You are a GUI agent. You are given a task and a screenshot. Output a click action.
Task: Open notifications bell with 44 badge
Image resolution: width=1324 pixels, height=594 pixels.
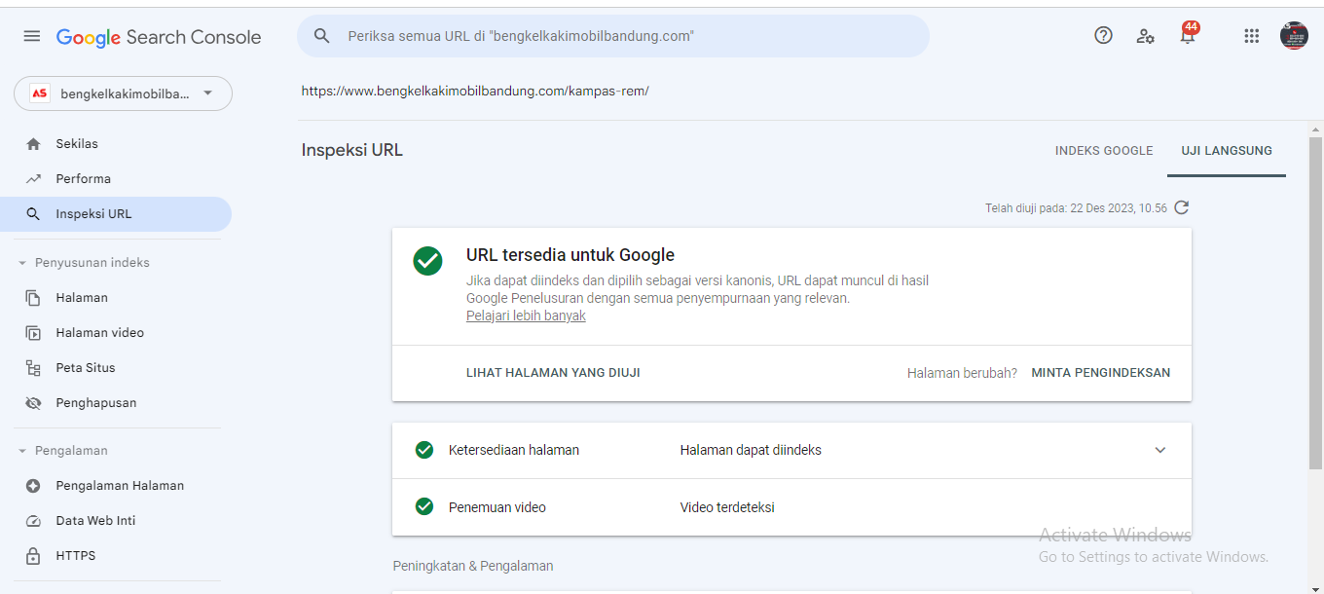pyautogui.click(x=1188, y=34)
